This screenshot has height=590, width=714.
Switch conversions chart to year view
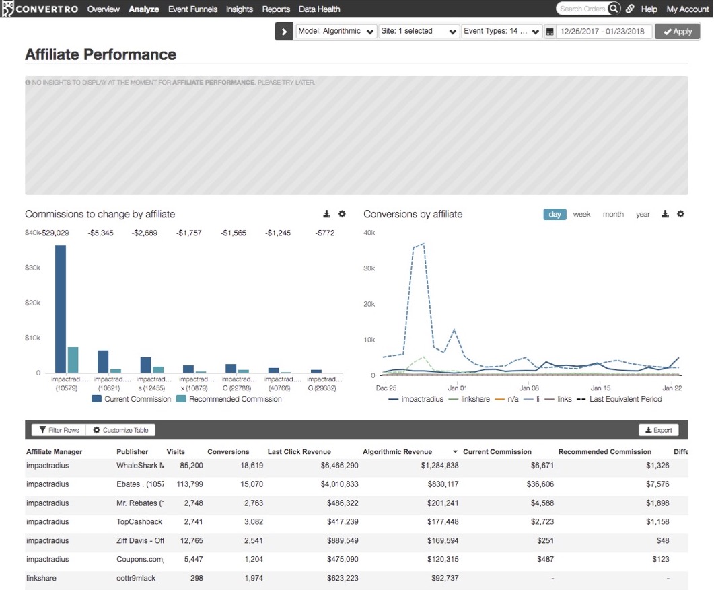click(643, 215)
